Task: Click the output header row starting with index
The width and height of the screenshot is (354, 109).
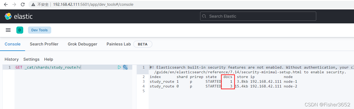Action: tap(221, 77)
